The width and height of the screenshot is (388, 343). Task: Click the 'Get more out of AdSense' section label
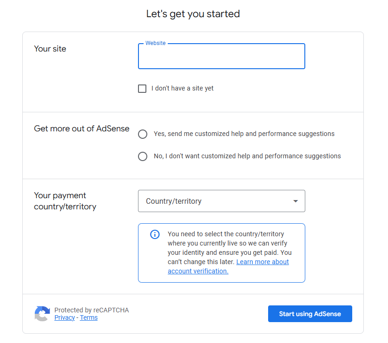click(x=82, y=129)
